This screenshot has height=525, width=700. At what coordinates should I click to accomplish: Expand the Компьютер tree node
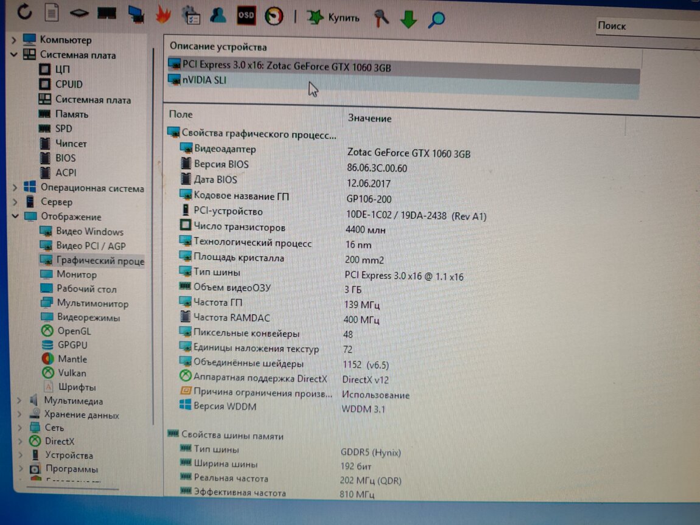pyautogui.click(x=13, y=40)
